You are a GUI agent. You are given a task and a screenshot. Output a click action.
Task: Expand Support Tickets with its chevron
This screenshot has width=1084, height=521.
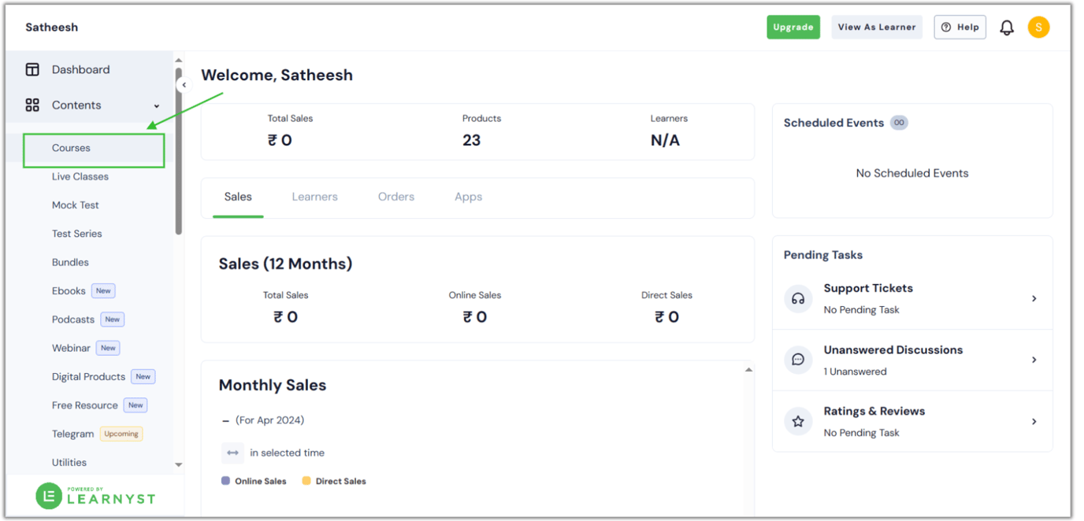tap(1034, 298)
